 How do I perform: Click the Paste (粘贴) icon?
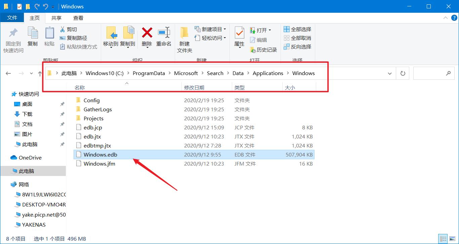[x=49, y=37]
